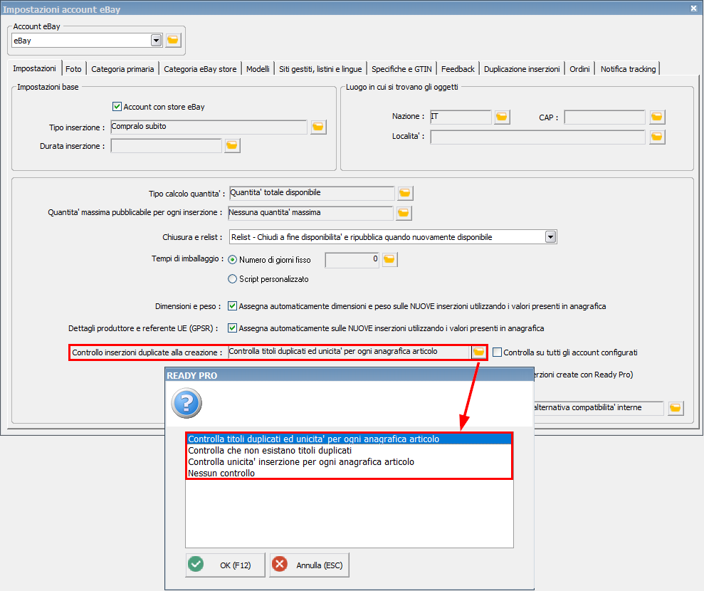Open the Categoria eBay store tab
The image size is (704, 591).
[x=200, y=68]
